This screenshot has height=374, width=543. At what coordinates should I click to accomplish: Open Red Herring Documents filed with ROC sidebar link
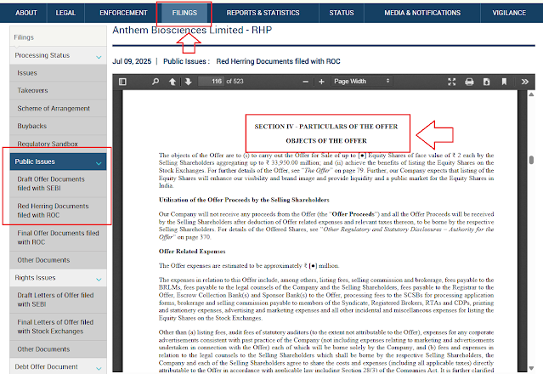pos(58,211)
